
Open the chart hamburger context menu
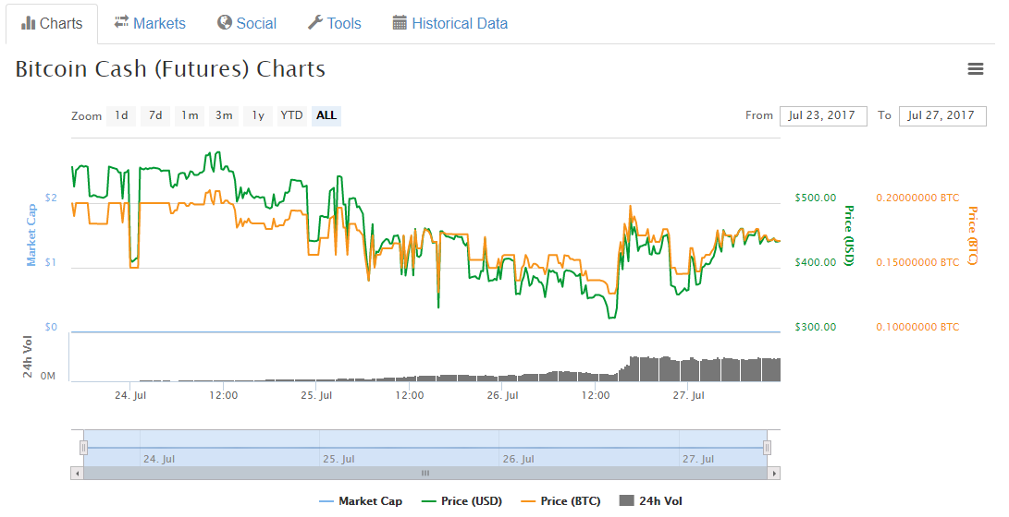pos(976,68)
